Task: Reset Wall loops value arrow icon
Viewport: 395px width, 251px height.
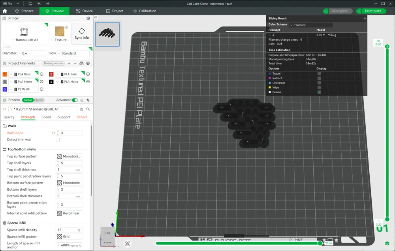Action: pos(53,133)
